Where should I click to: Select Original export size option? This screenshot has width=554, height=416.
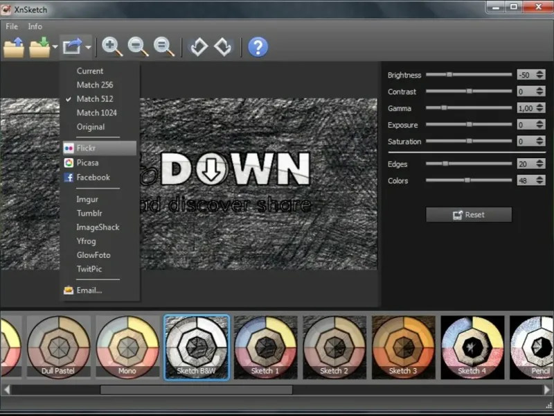(x=91, y=127)
